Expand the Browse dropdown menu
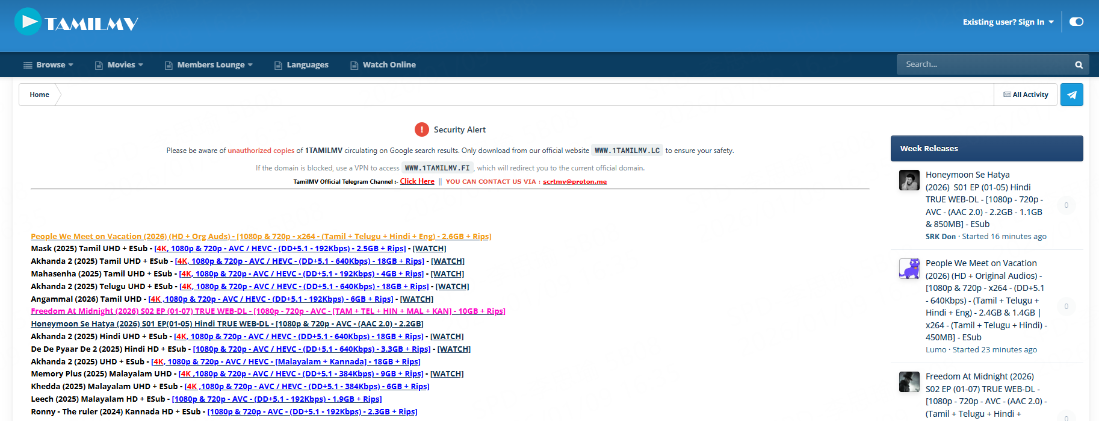The height and width of the screenshot is (421, 1099). click(x=48, y=65)
